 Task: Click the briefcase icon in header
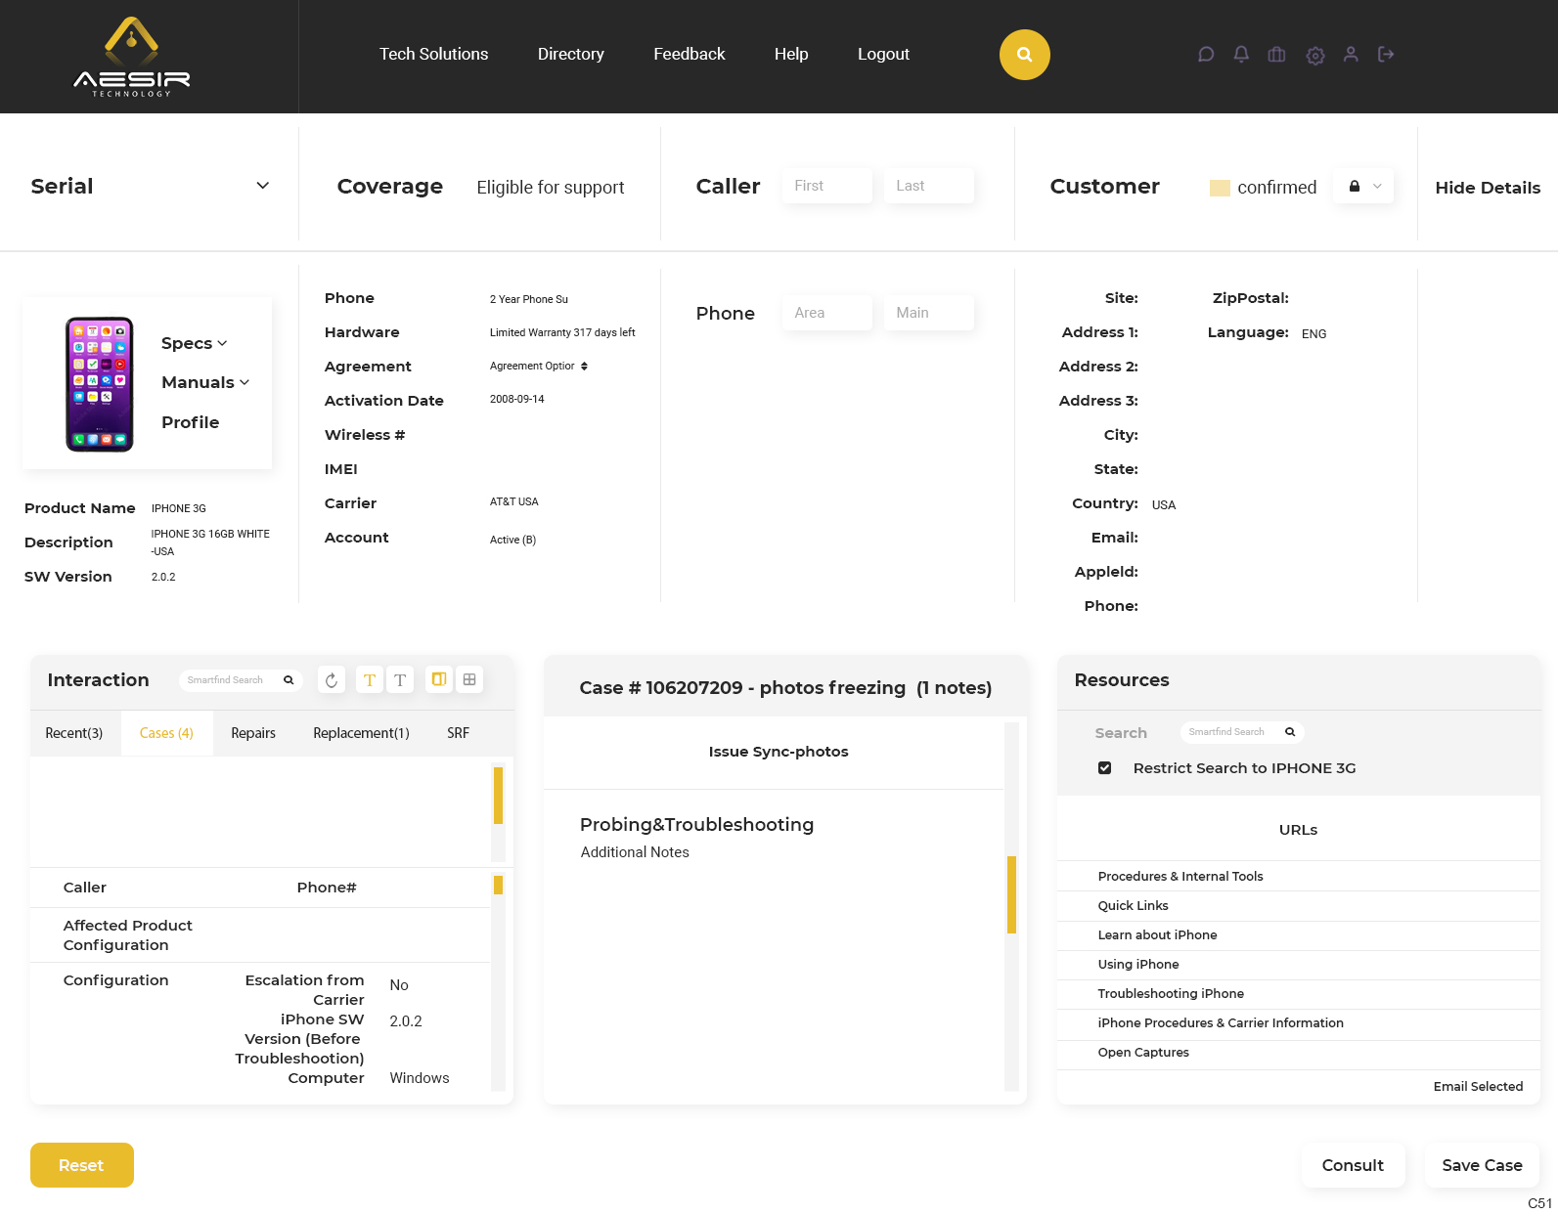[1276, 55]
